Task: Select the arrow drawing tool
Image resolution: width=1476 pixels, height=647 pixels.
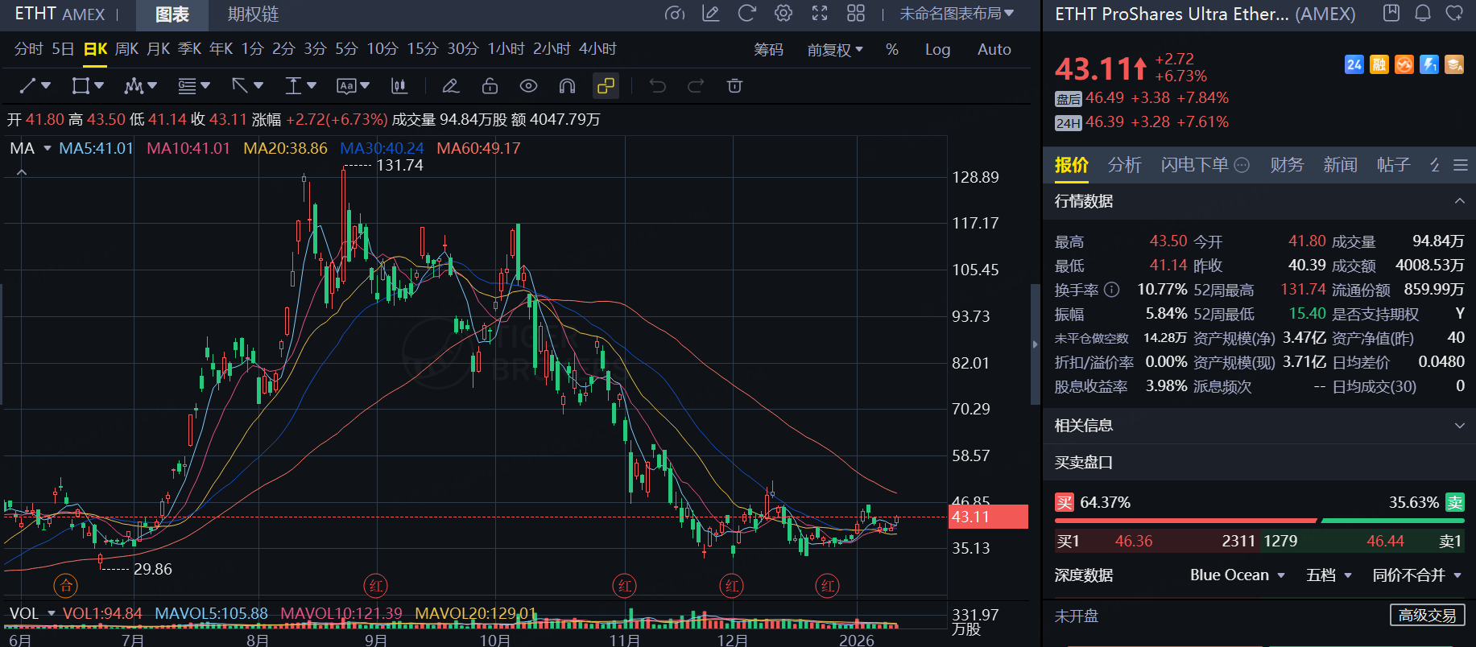Action: tap(240, 86)
